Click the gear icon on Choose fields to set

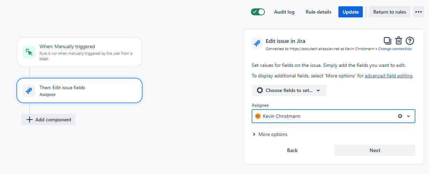click(x=260, y=90)
